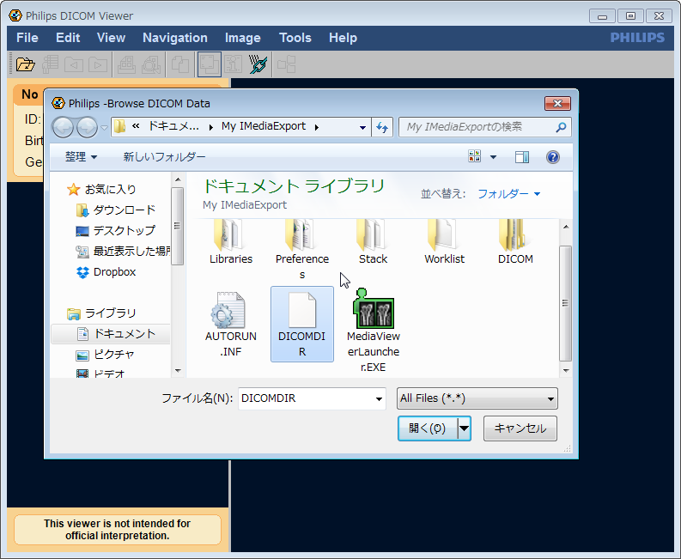This screenshot has height=559, width=681.
Task: Select the DICOMDIR file
Action: (x=301, y=324)
